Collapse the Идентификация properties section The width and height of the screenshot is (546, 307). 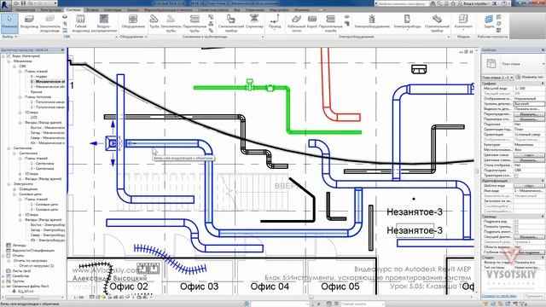click(543, 181)
